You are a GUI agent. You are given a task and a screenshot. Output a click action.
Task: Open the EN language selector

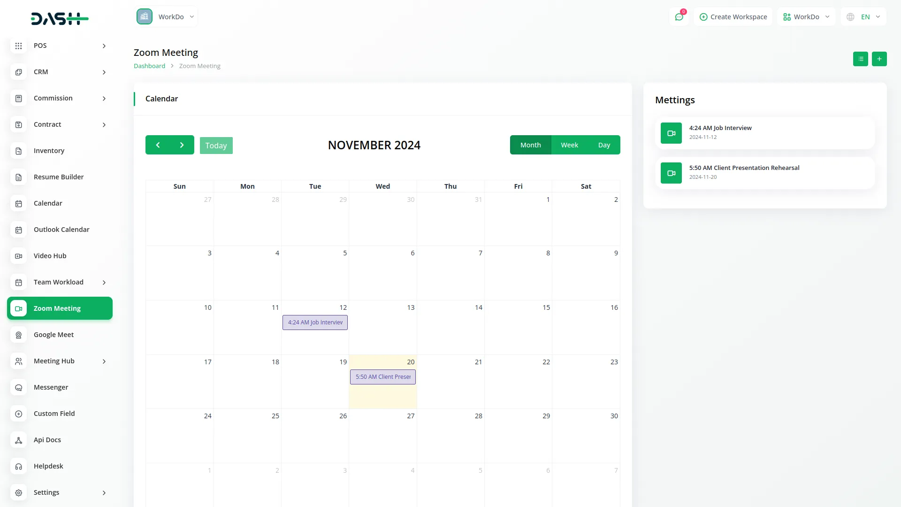(863, 16)
